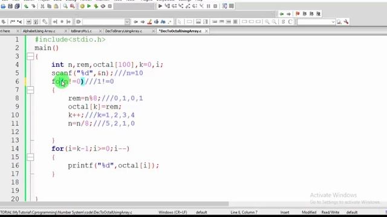The height and width of the screenshot is (217, 387).
Task: Click the S source toolbar button
Action: (283, 22)
